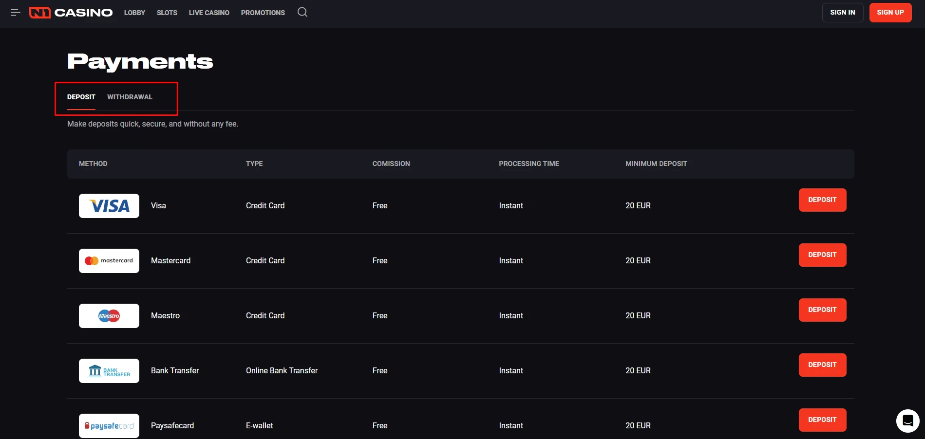The image size is (925, 439).
Task: Click the Payments page heading
Action: click(140, 62)
